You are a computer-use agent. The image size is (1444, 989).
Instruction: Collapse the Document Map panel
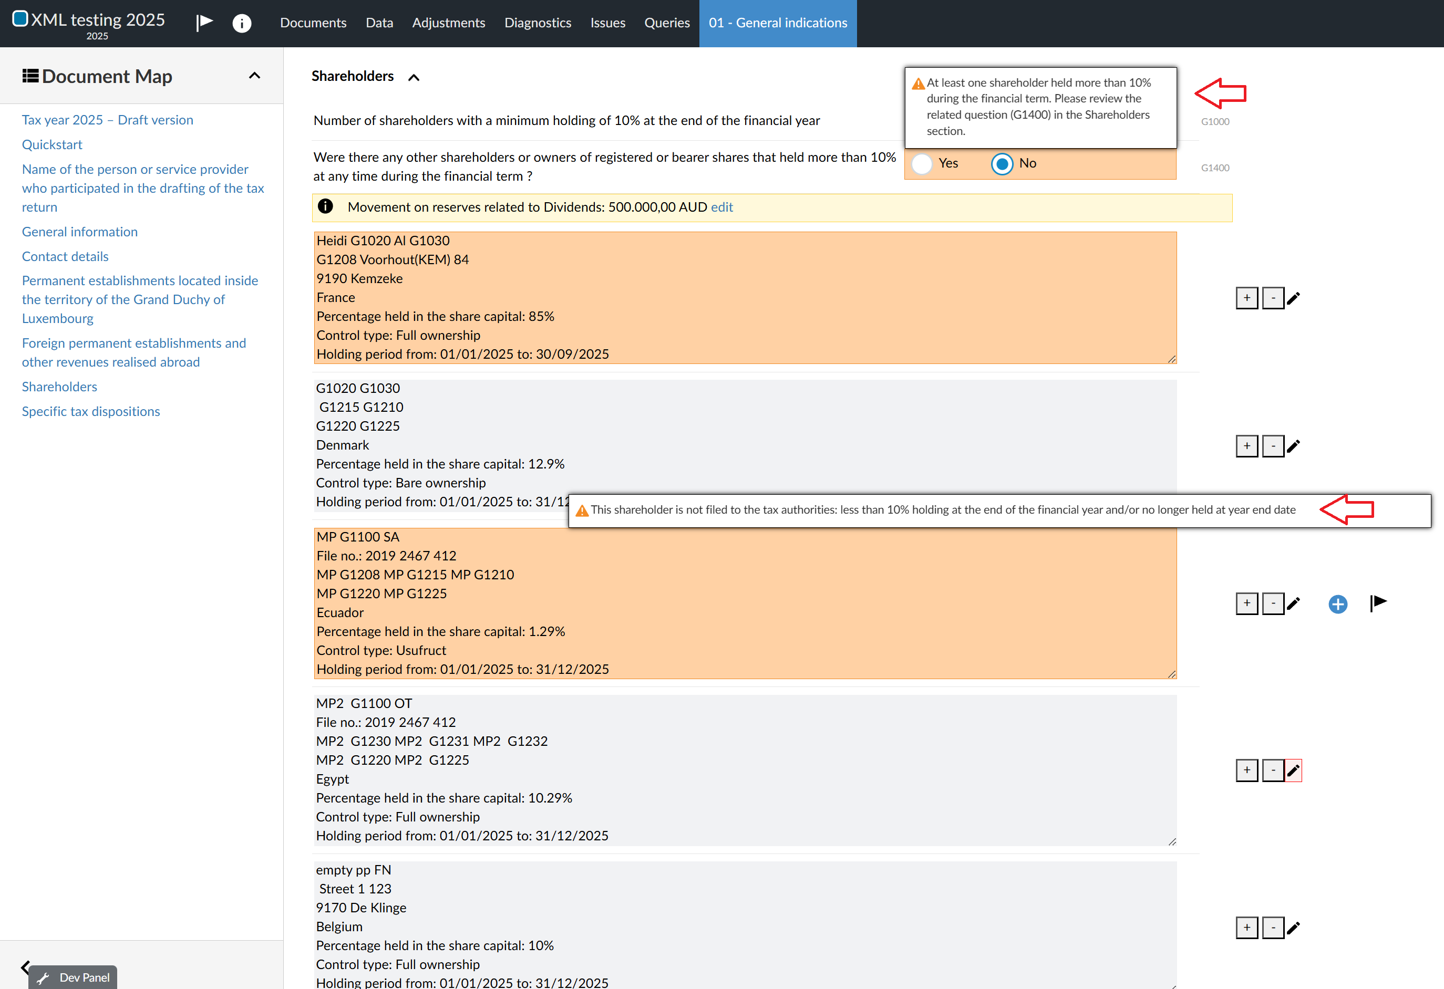coord(254,76)
